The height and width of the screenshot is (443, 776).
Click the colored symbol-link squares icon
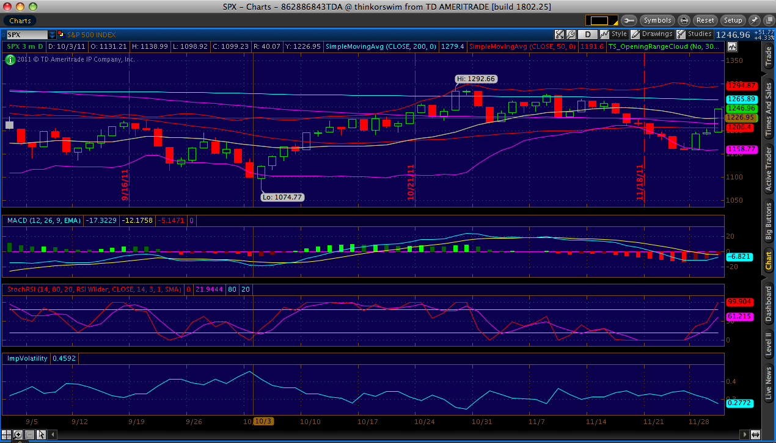tap(60, 35)
